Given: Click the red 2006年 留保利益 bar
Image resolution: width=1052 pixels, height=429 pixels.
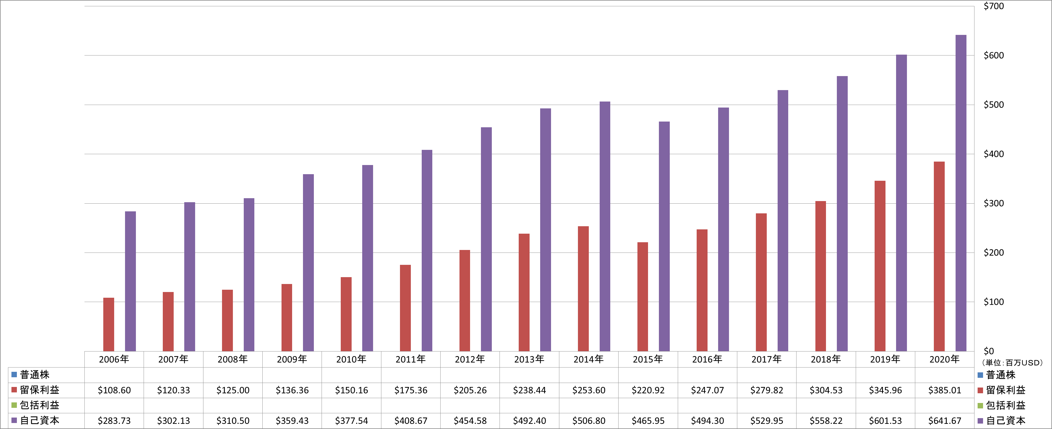Looking at the screenshot, I should pyautogui.click(x=109, y=325).
